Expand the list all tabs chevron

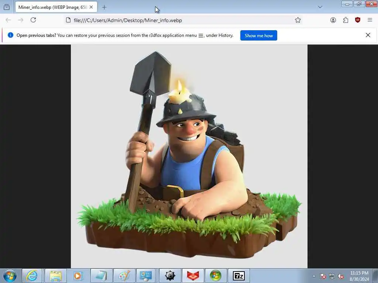320,7
